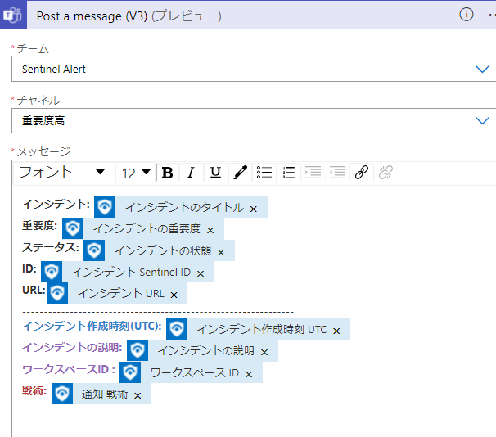This screenshot has width=496, height=437.
Task: Remove the インシデント Sentinel ID token
Action: pyautogui.click(x=201, y=273)
